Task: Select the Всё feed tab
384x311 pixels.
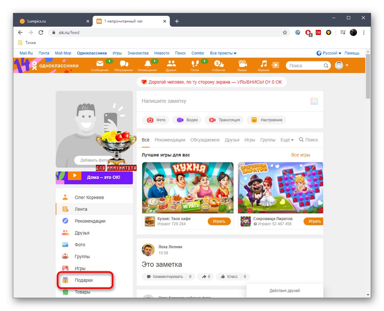Action: pos(146,140)
